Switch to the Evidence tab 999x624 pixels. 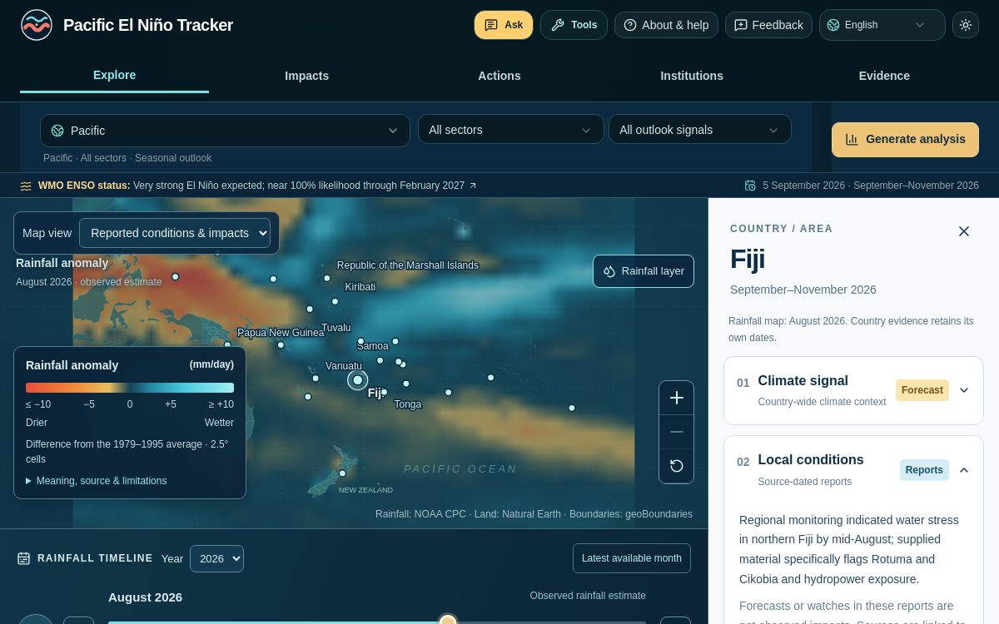[x=884, y=76]
